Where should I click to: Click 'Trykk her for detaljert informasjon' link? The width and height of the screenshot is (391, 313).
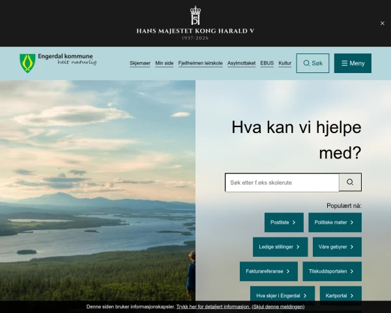click(x=213, y=306)
